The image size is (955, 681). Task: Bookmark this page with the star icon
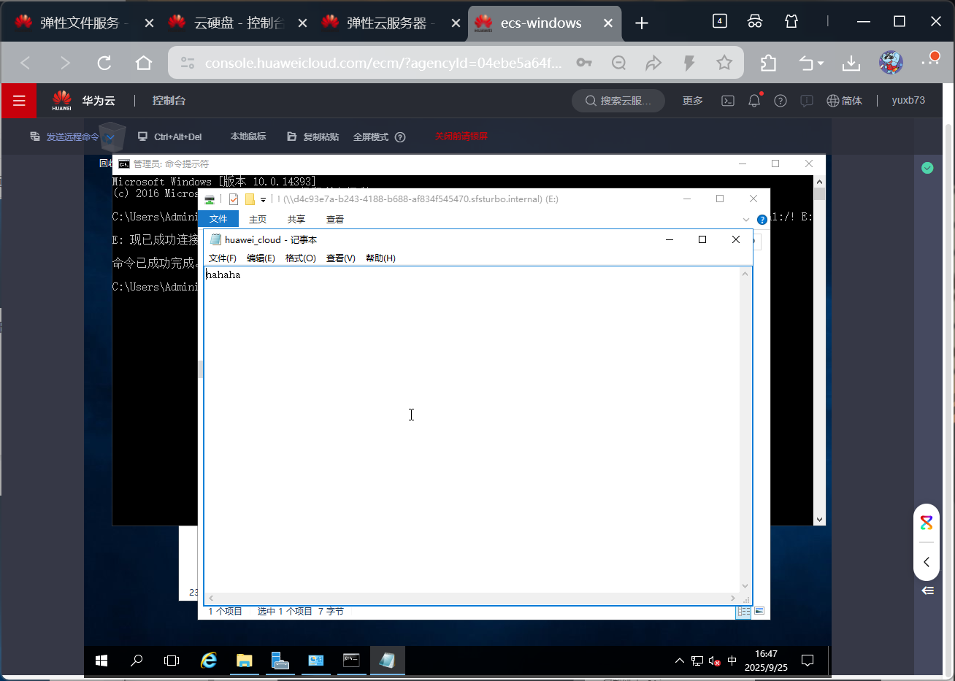724,63
